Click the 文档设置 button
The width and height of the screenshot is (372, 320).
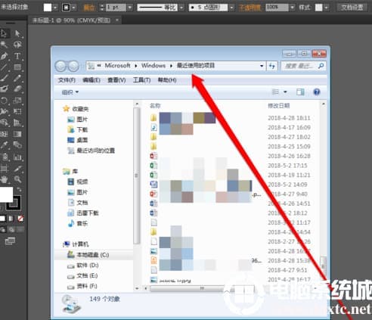[x=352, y=8]
